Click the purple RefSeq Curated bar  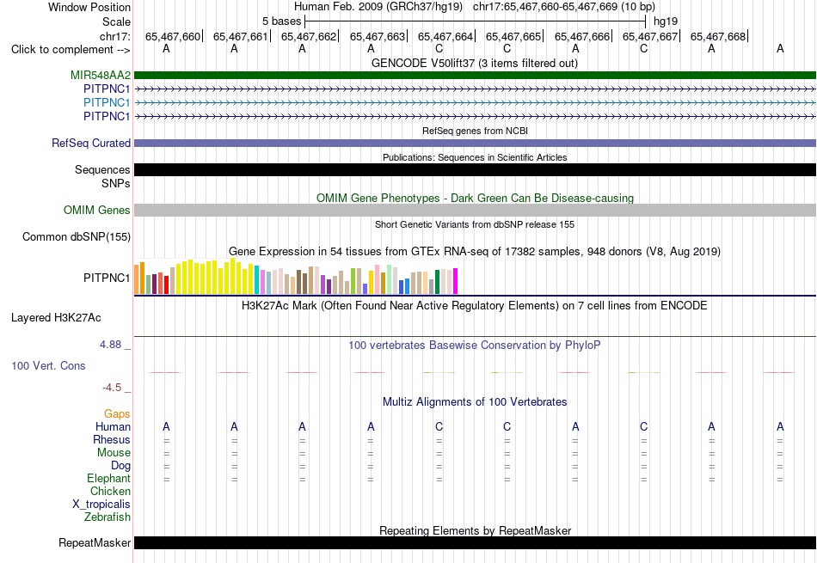(475, 144)
